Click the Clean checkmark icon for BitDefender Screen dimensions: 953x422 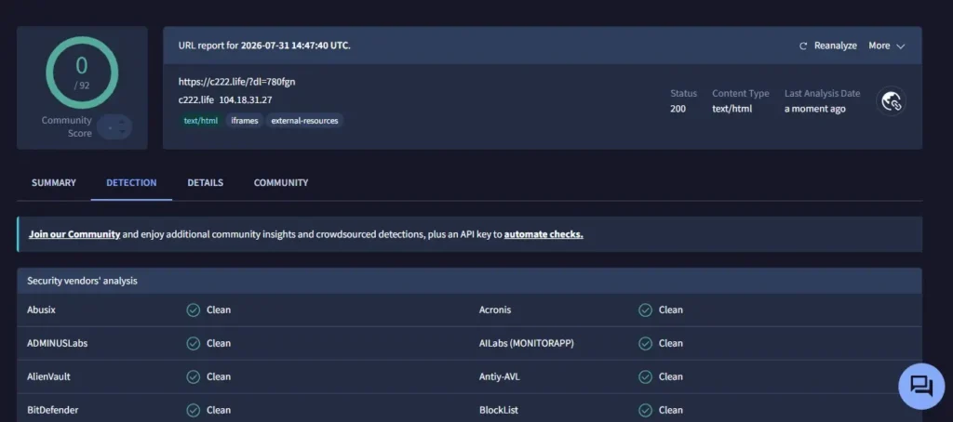194,411
